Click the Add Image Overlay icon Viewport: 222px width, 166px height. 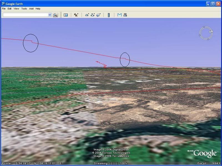(99, 15)
